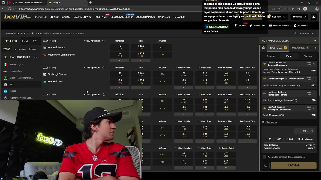321x180 pixels.
Task: Click the MXN stake amount field
Action: (x=305, y=131)
